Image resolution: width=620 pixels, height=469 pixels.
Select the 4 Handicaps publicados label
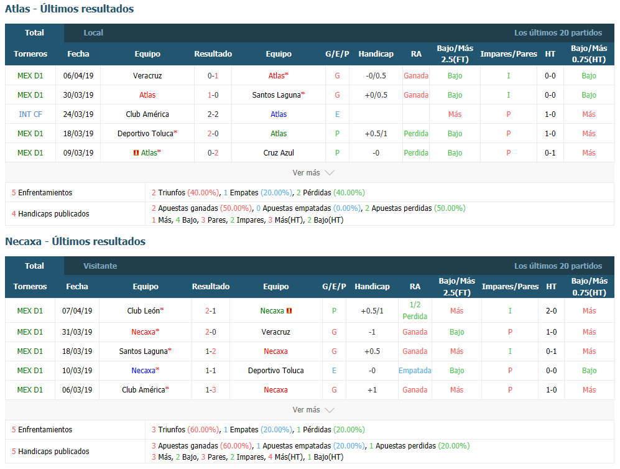[x=50, y=213]
